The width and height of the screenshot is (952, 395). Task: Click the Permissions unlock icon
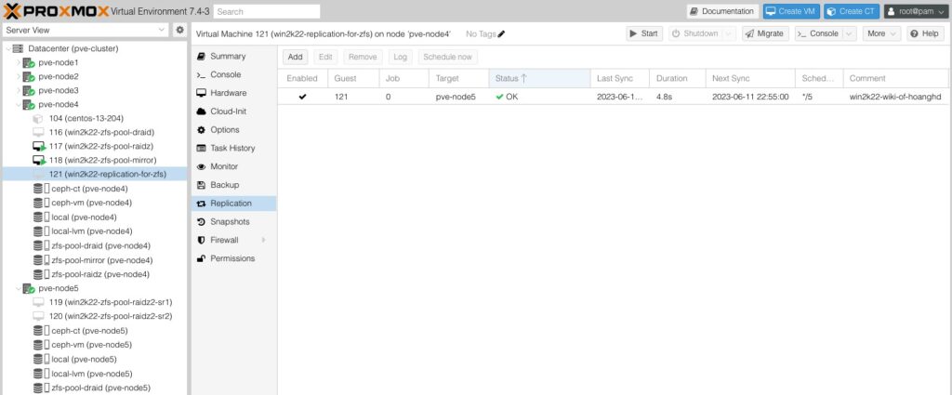201,258
